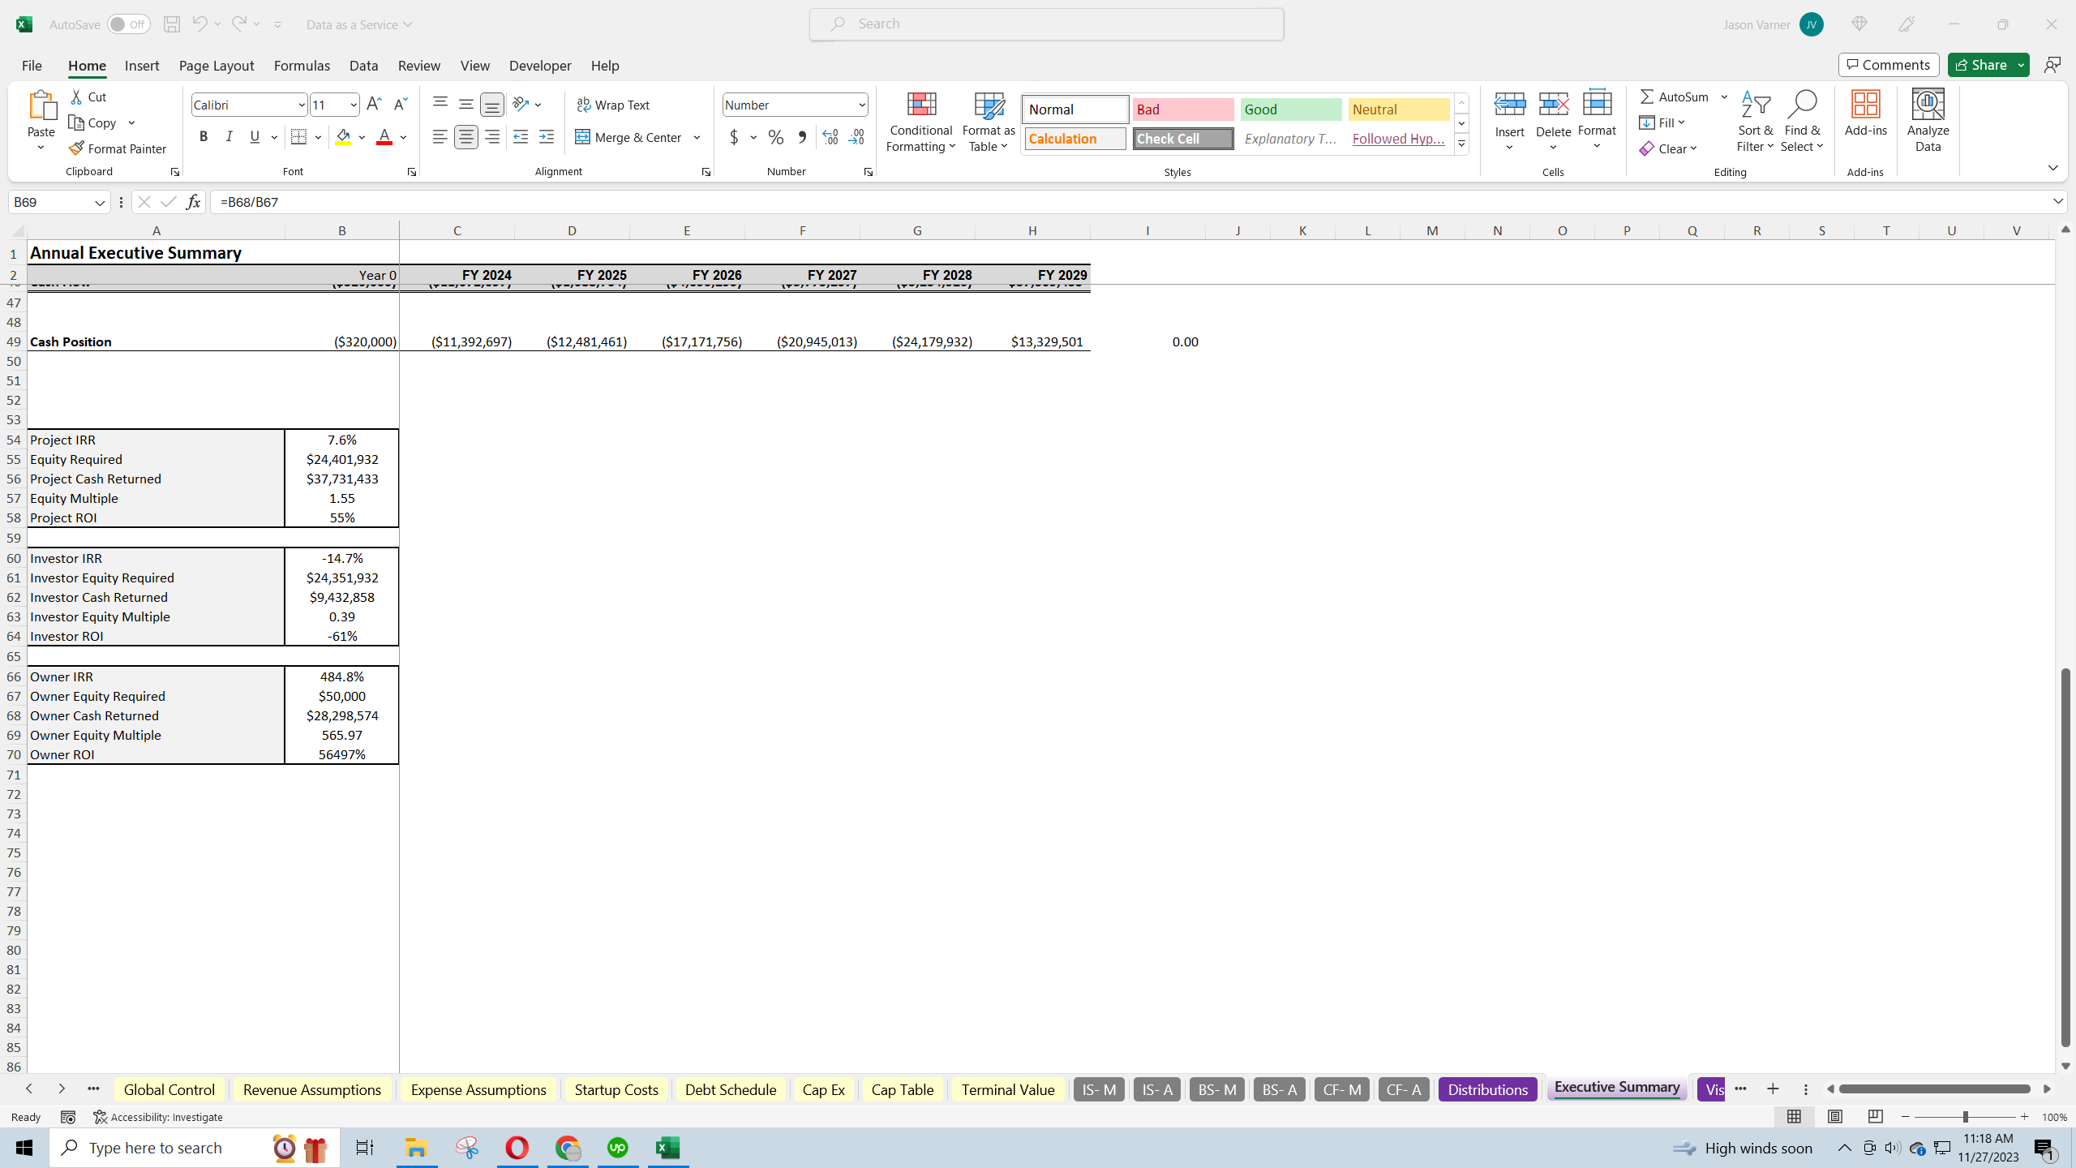Screen dimensions: 2076x1168
Task: Open Conditional Formatting
Action: point(920,122)
